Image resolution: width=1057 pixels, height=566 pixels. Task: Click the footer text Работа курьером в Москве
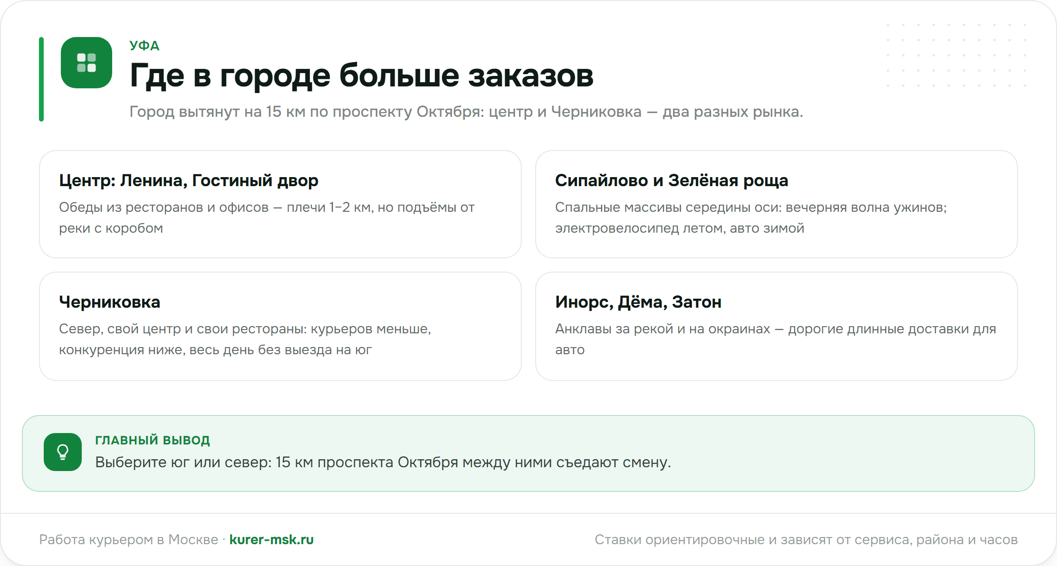pos(128,539)
